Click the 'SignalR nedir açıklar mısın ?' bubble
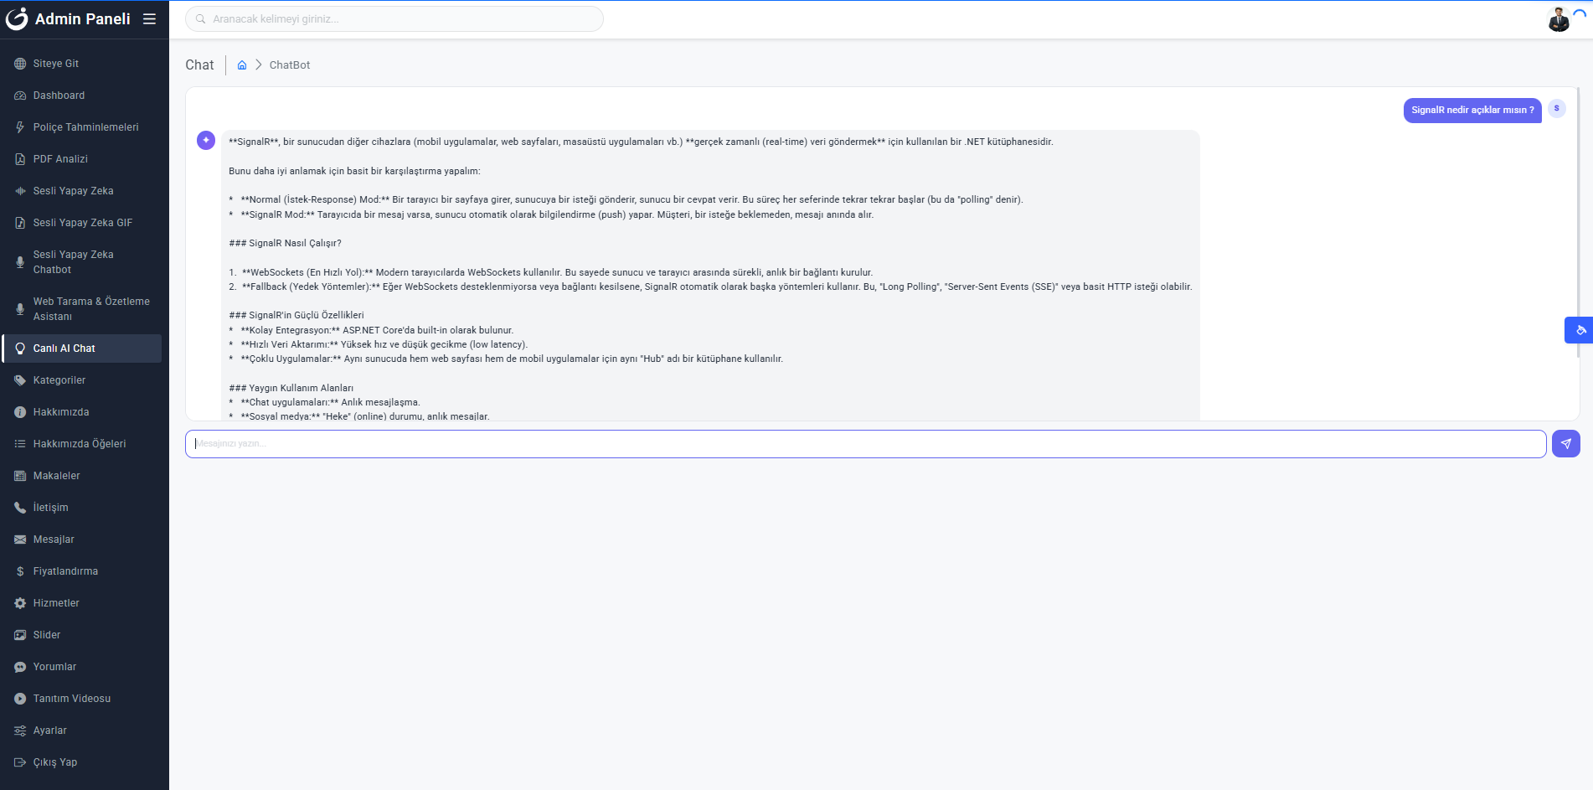Screen dimensions: 1593x790 pos(1472,110)
